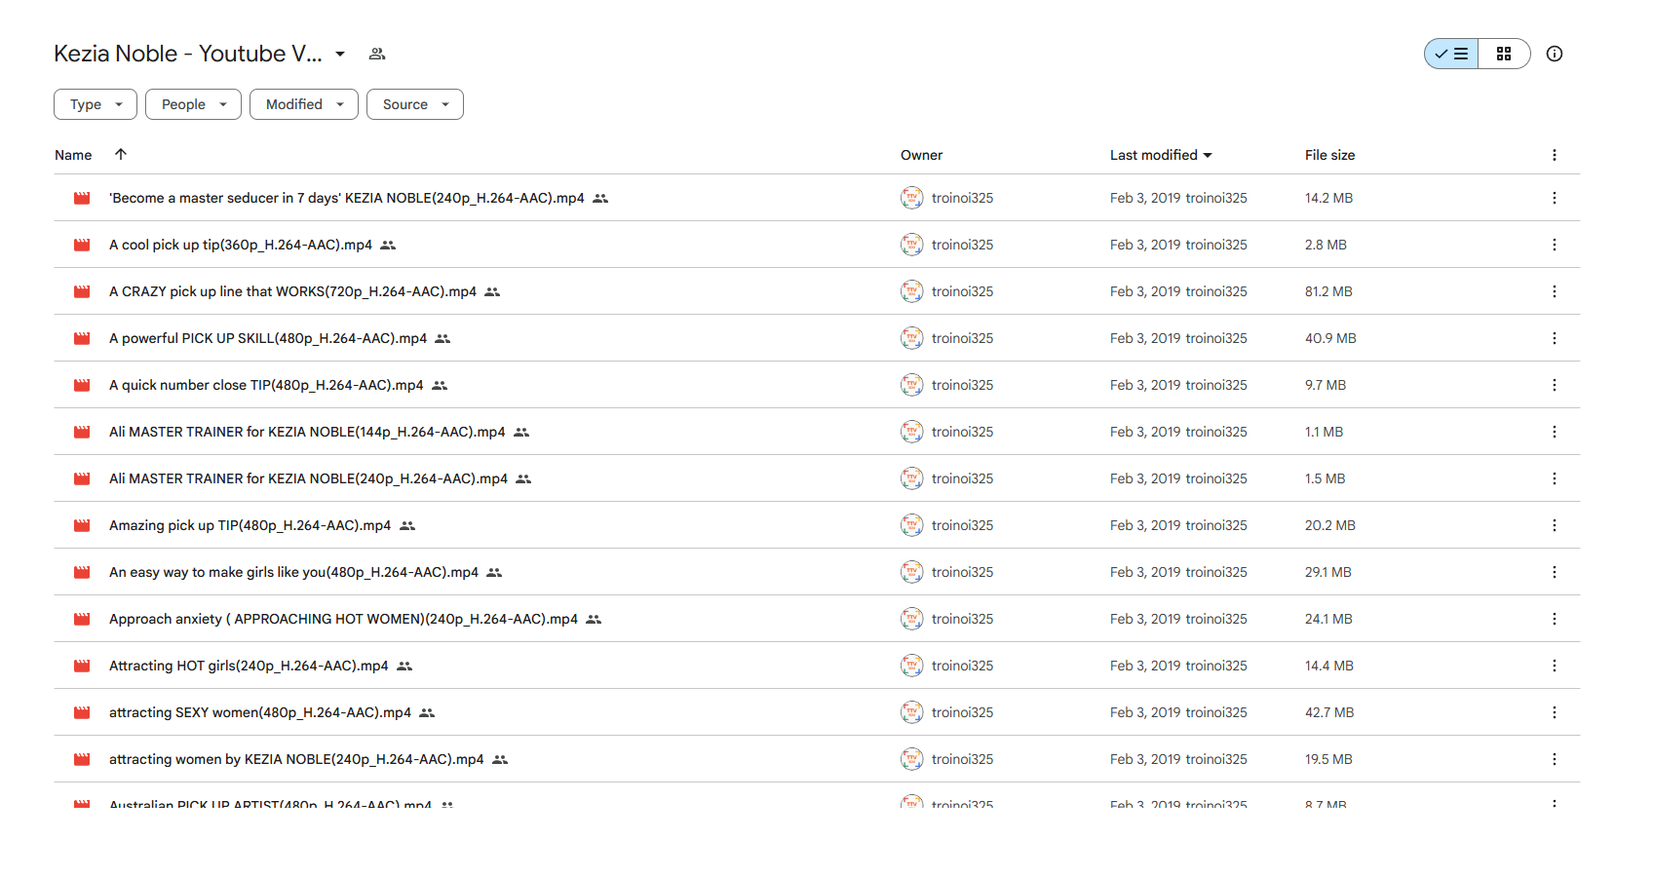Open more actions for 'attracting women by KEZIA NOBLE' file

1555,759
